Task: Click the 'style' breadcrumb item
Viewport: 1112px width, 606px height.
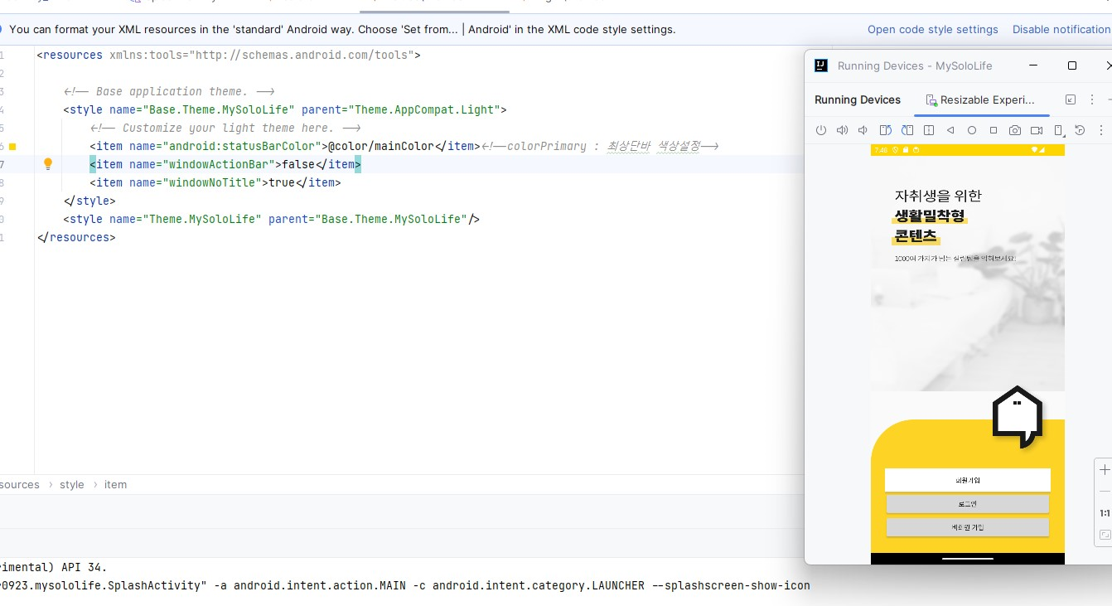Action: (72, 484)
